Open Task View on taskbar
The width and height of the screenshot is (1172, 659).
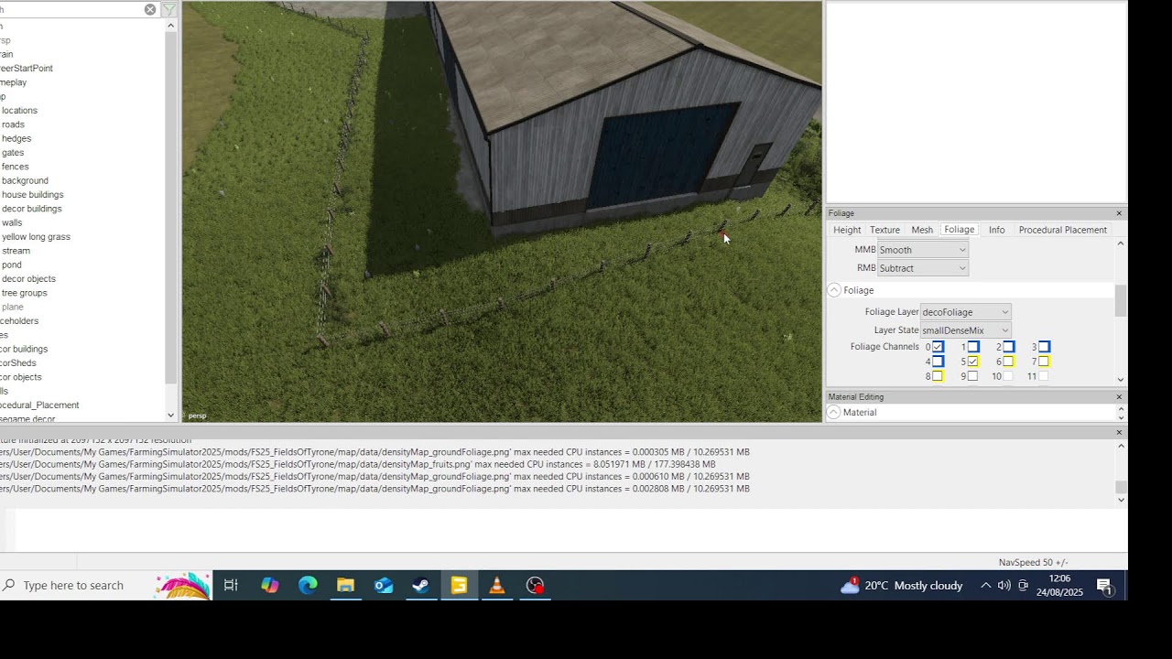[231, 585]
